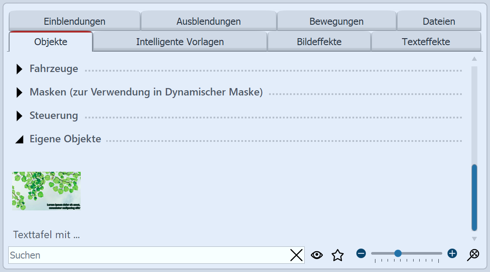Viewport: 490px width, 272px height.
Task: Zoom in thumbnails with the plus icon
Action: (452, 253)
